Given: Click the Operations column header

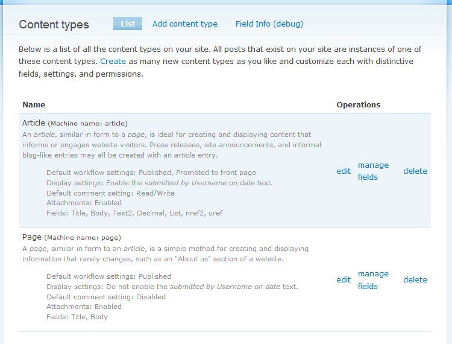Looking at the screenshot, I should click(x=358, y=105).
